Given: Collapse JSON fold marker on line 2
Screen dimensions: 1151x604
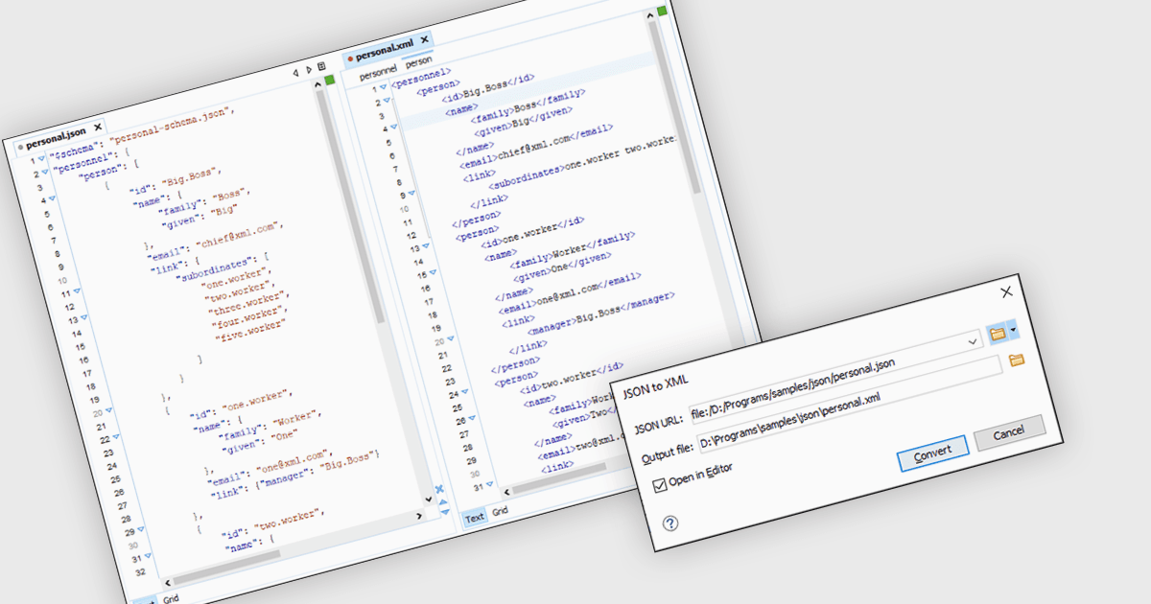Looking at the screenshot, I should pyautogui.click(x=43, y=174).
